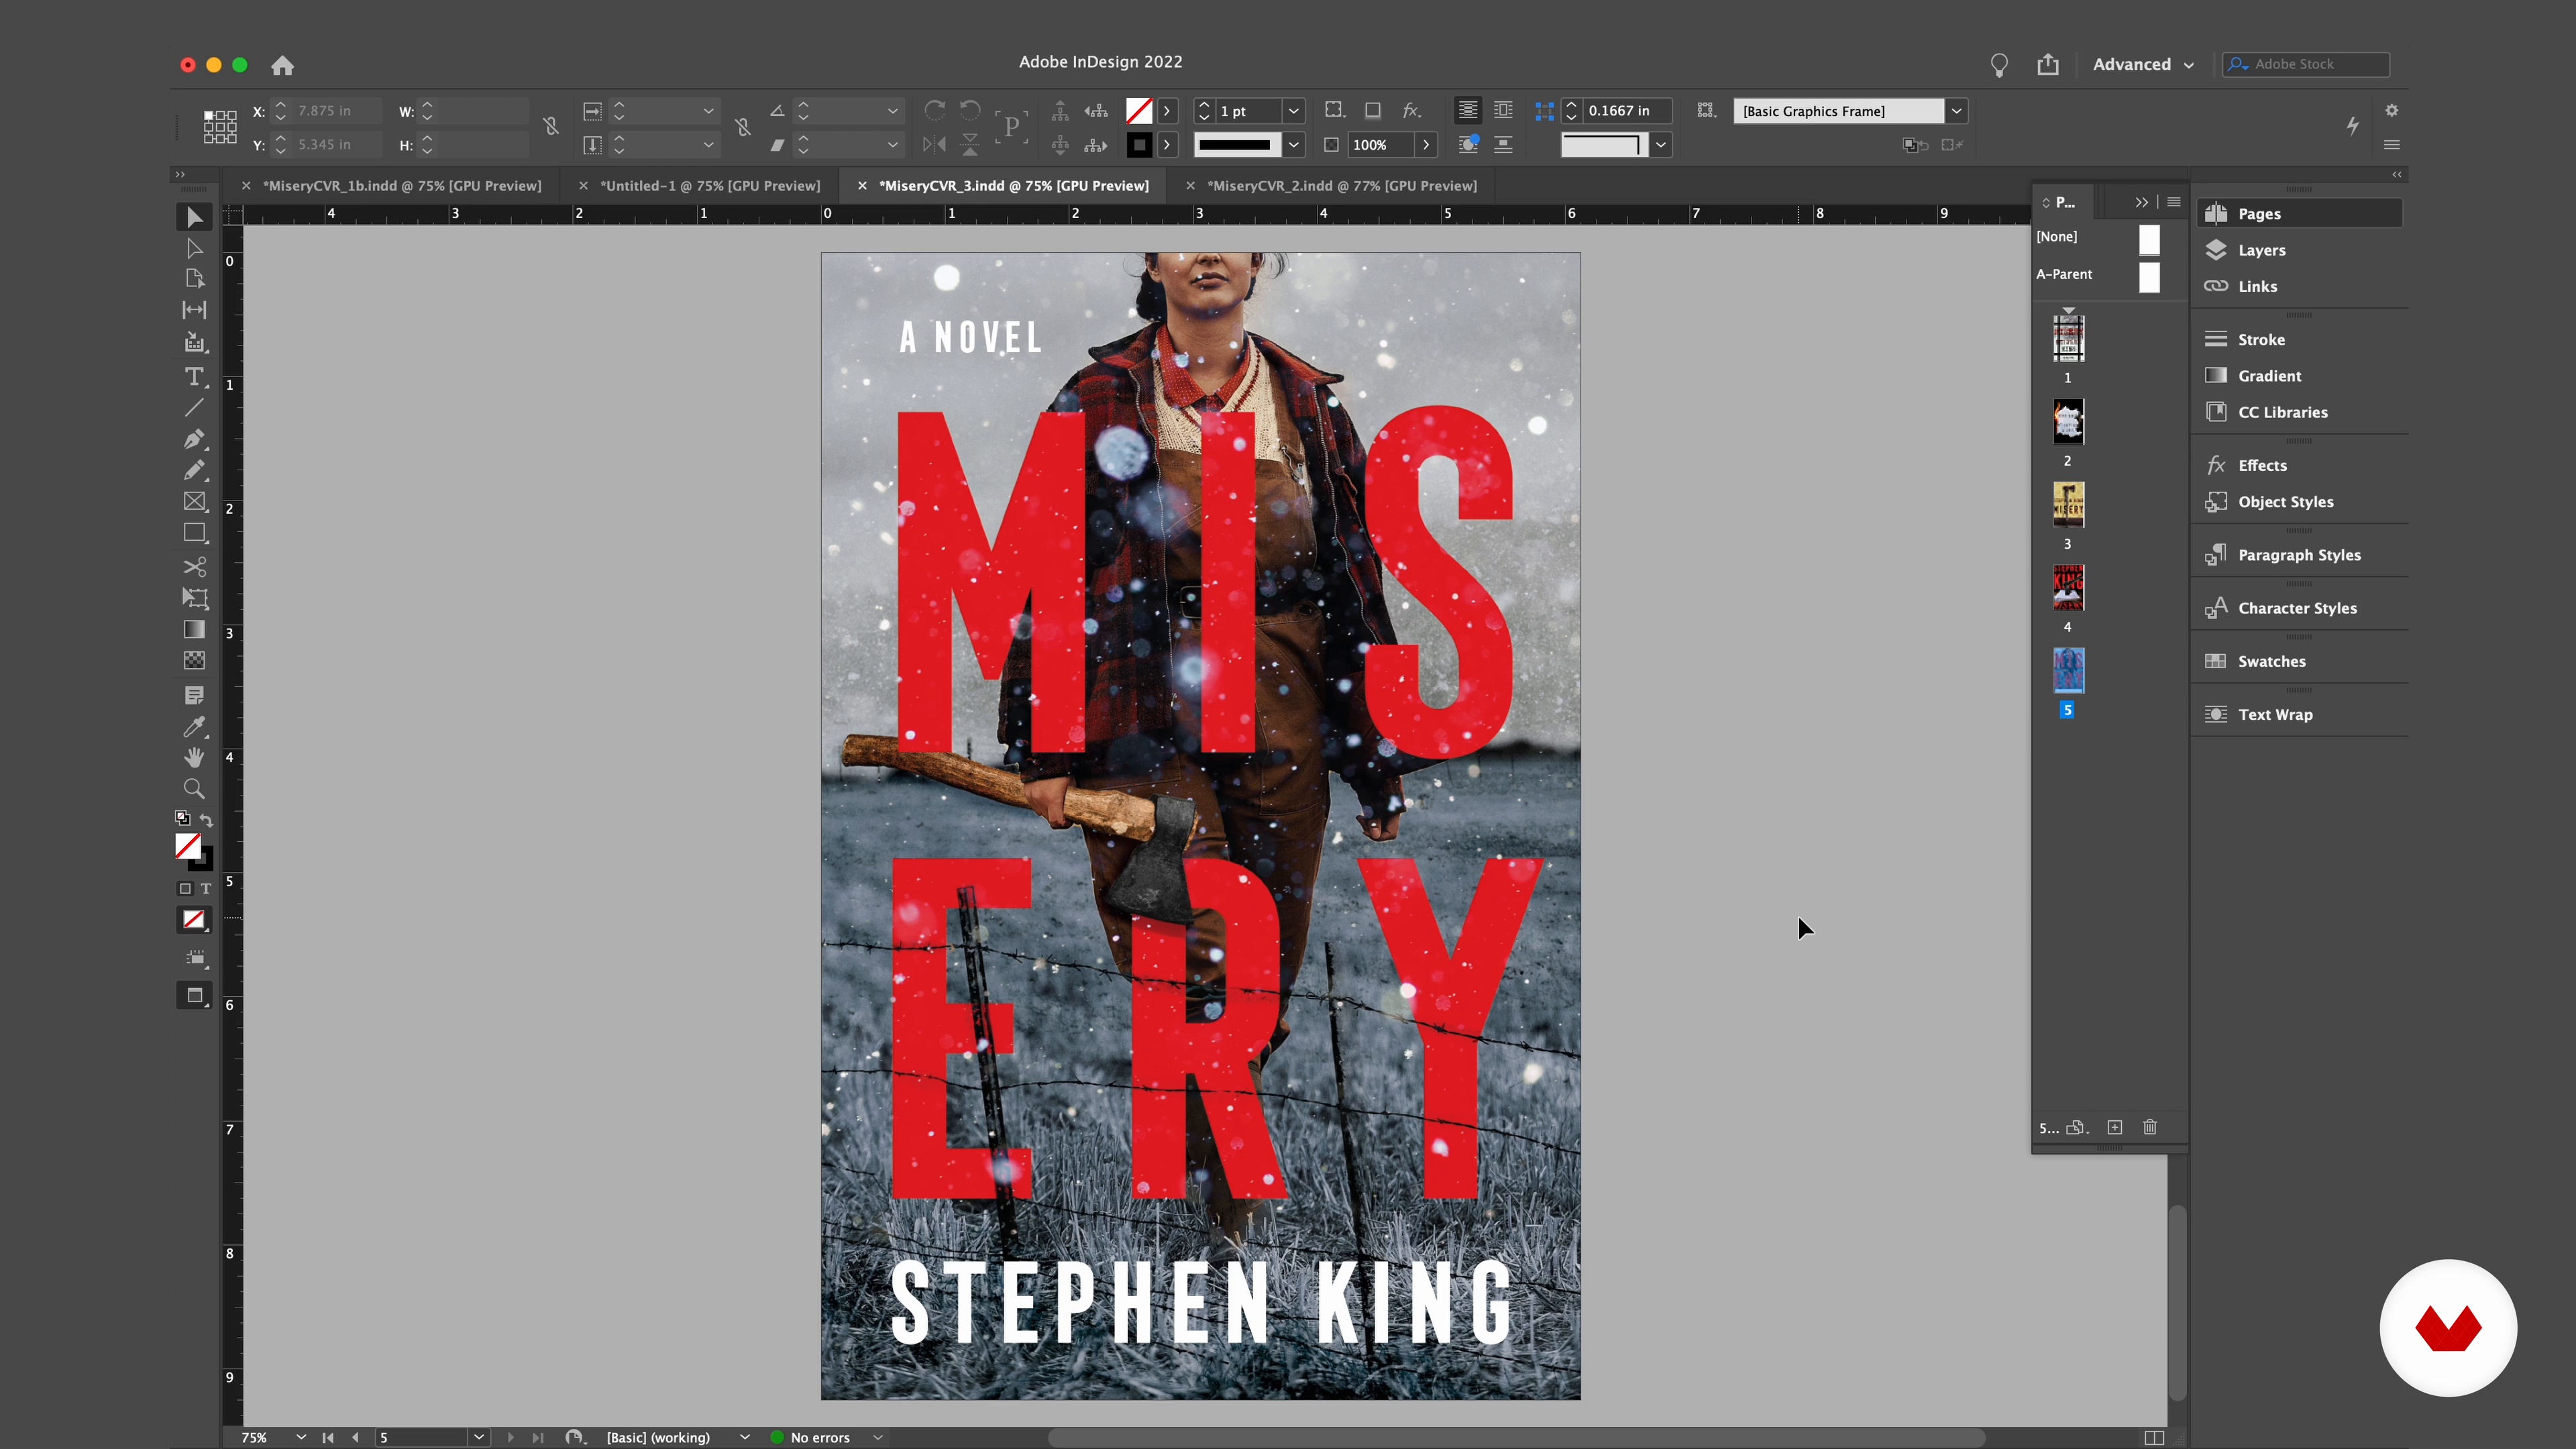Expand the opacity 100% slider arrow
Image resolution: width=2576 pixels, height=1449 pixels.
point(1426,145)
